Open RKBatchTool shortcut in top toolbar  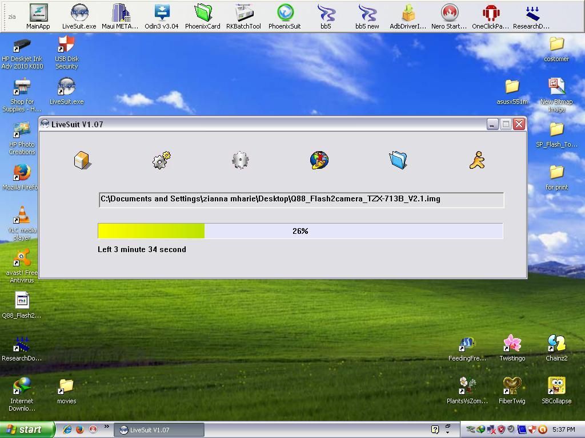pyautogui.click(x=243, y=16)
